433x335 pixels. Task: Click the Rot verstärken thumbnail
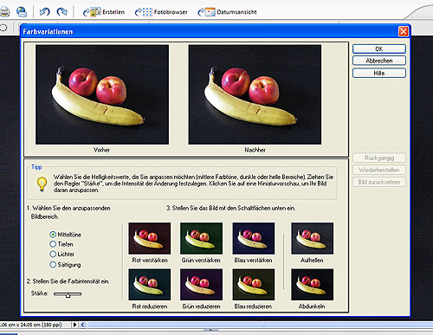[150, 238]
